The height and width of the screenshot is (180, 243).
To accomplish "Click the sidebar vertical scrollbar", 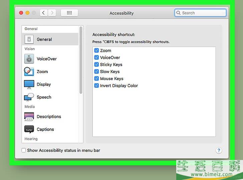I will click(x=81, y=60).
